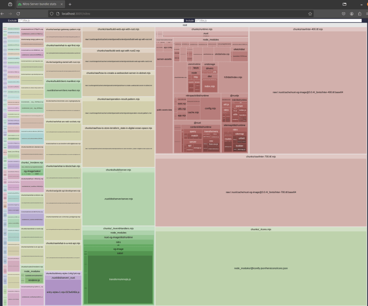Go back to the previous page
This screenshot has width=368, height=306.
(x=2, y=14)
